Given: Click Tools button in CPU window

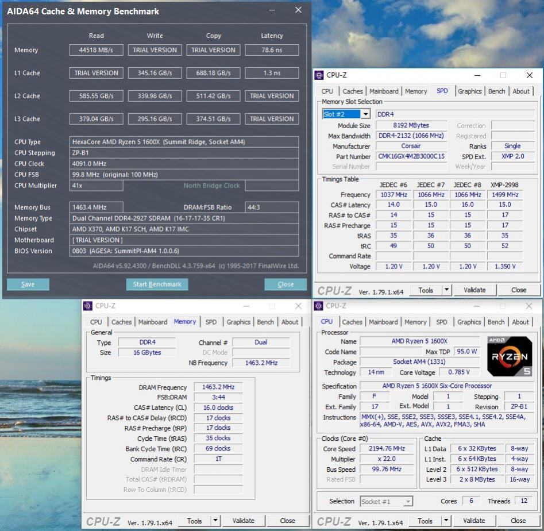Looking at the screenshot, I should click(425, 521).
